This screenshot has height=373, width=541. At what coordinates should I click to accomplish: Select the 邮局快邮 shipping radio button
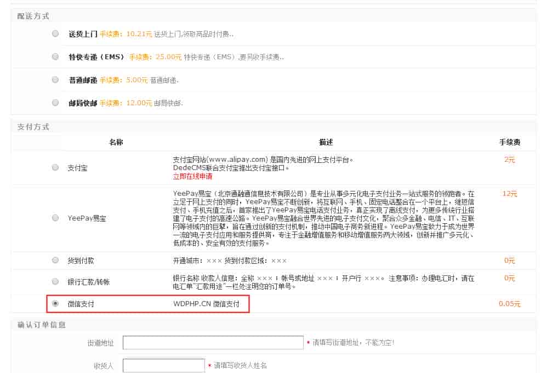pyautogui.click(x=55, y=103)
